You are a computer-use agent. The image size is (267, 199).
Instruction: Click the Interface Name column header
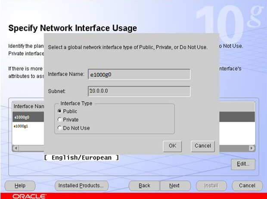pos(28,106)
